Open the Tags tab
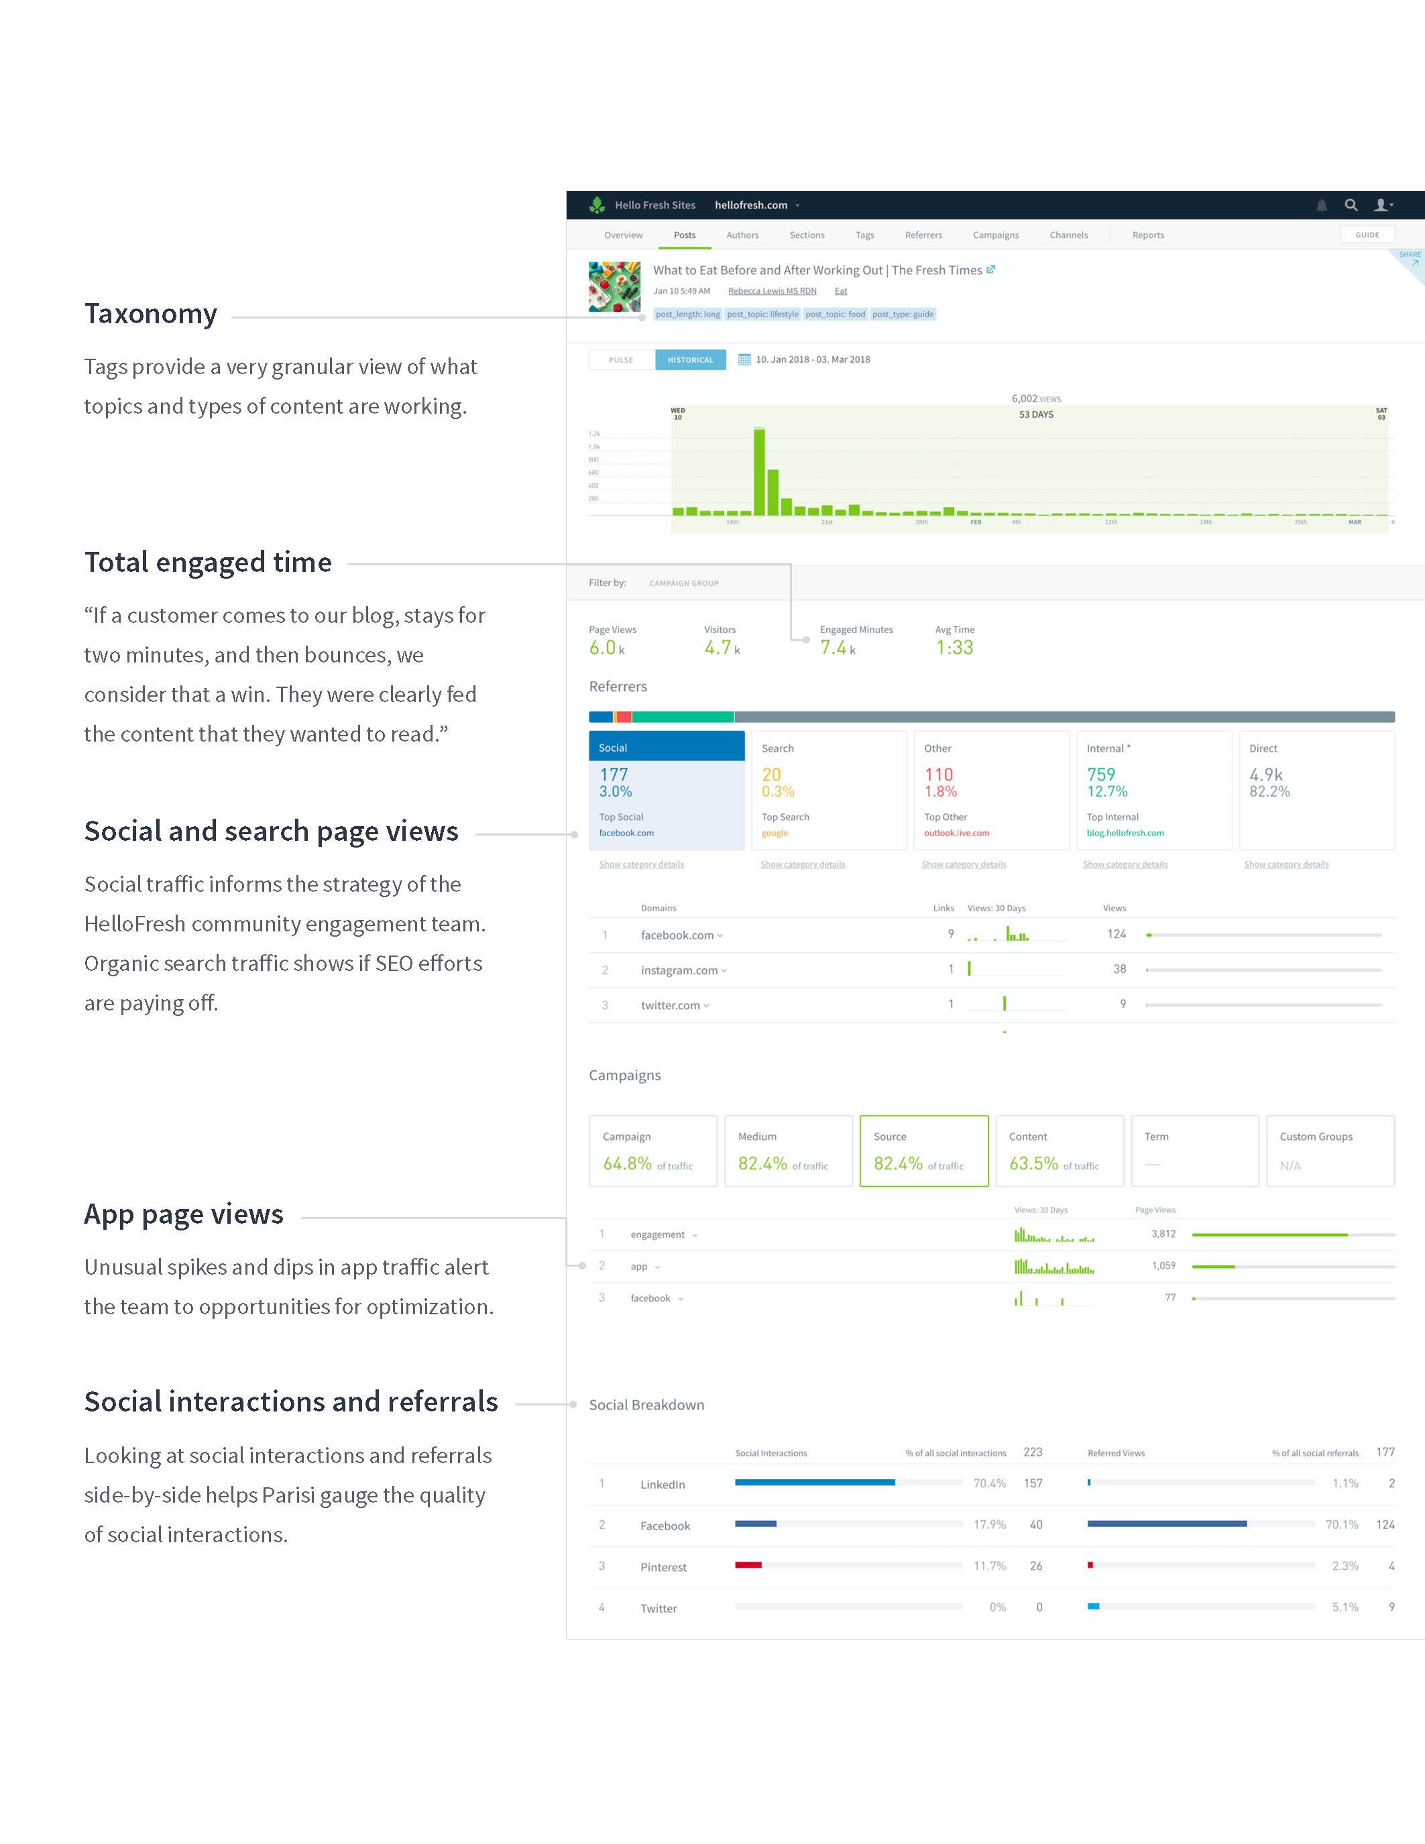This screenshot has height=1844, width=1425. (864, 235)
